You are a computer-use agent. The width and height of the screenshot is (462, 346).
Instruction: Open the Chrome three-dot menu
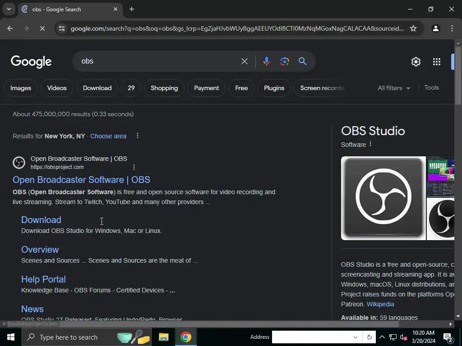coord(452,28)
